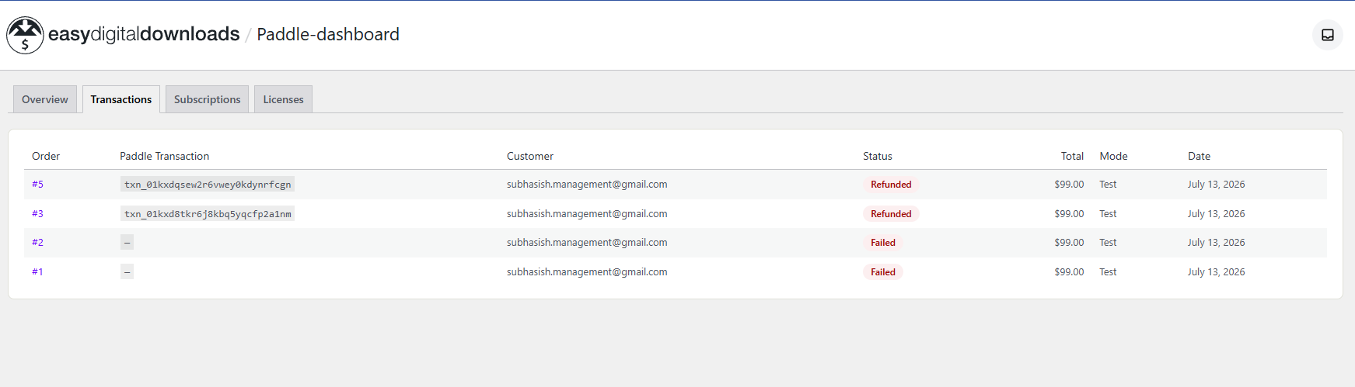Click the Total column header

(1072, 156)
